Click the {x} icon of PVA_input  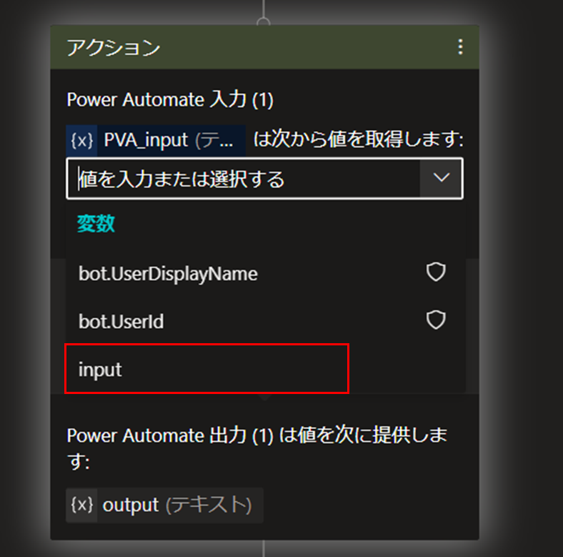82,140
